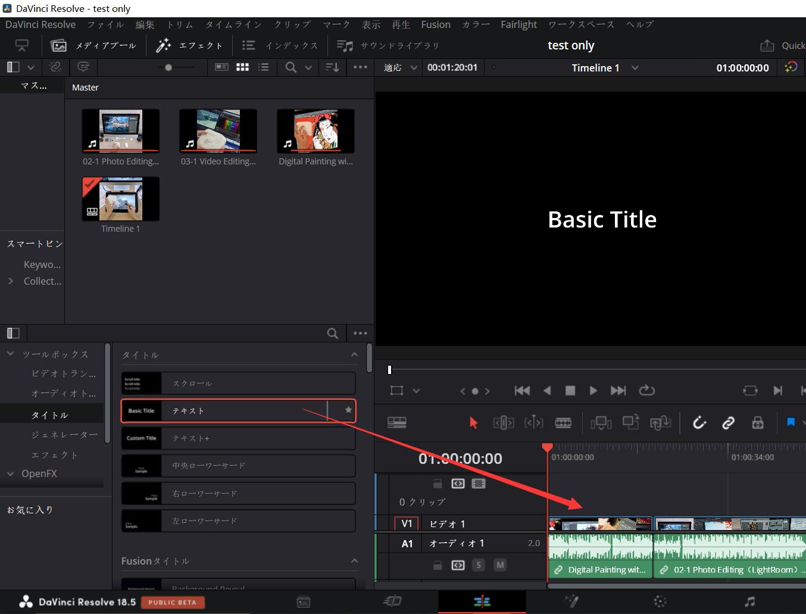Click the broken-link relink media icon
This screenshot has width=806, height=614.
pos(55,67)
